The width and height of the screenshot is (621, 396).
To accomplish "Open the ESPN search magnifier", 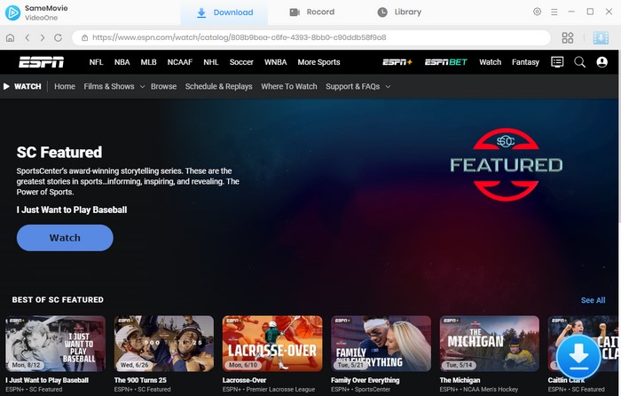I will click(580, 62).
